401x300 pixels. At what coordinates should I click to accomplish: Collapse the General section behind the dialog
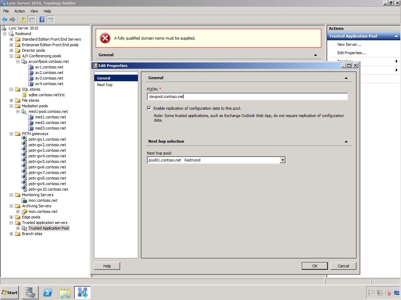[x=315, y=55]
